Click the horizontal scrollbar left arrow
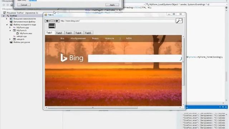 46,107
